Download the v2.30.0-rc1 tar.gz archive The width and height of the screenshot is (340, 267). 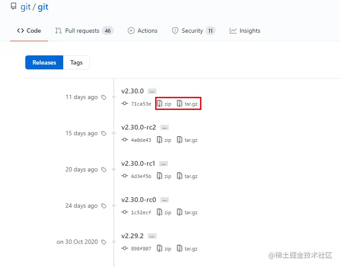[x=187, y=176]
